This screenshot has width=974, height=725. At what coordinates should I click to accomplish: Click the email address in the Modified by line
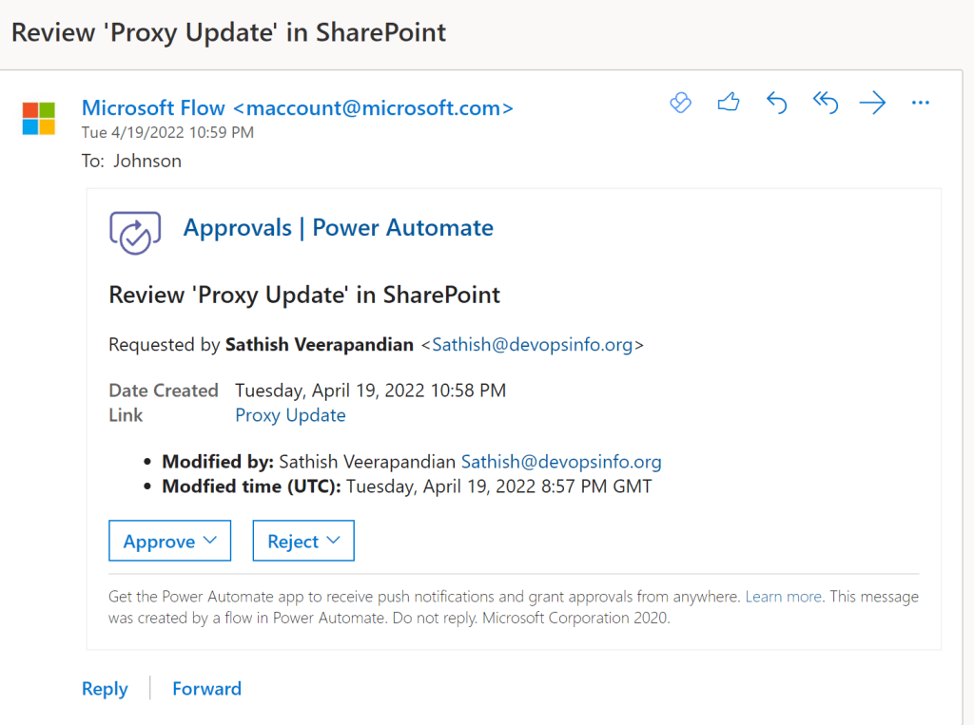[x=561, y=462]
